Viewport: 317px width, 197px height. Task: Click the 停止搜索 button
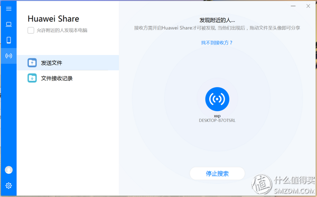click(x=217, y=174)
